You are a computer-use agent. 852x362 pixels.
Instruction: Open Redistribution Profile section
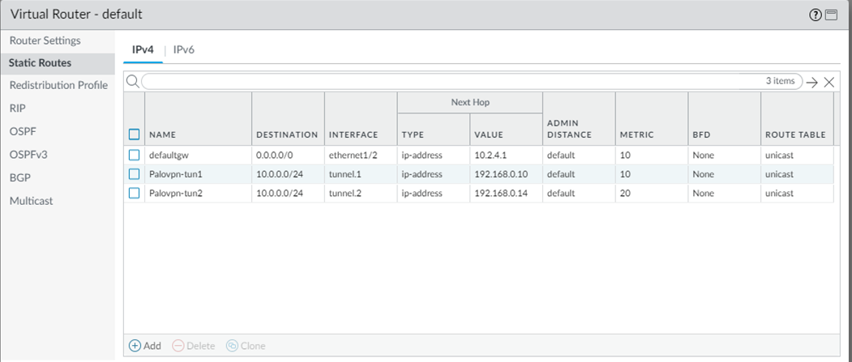click(58, 85)
